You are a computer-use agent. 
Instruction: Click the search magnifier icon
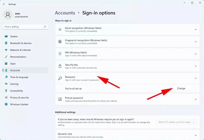pyautogui.click(x=45, y=27)
